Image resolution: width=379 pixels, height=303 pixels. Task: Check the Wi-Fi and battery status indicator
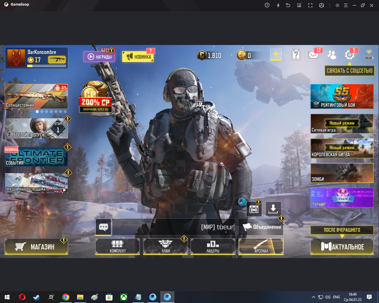point(369,55)
